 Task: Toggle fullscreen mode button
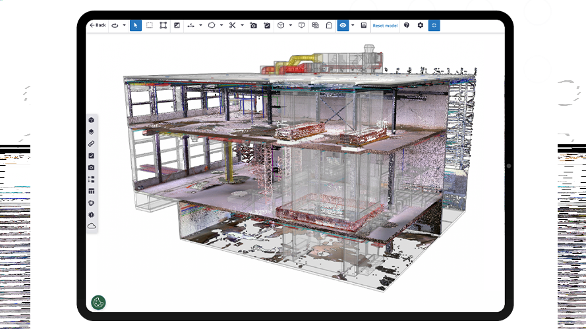coord(434,26)
